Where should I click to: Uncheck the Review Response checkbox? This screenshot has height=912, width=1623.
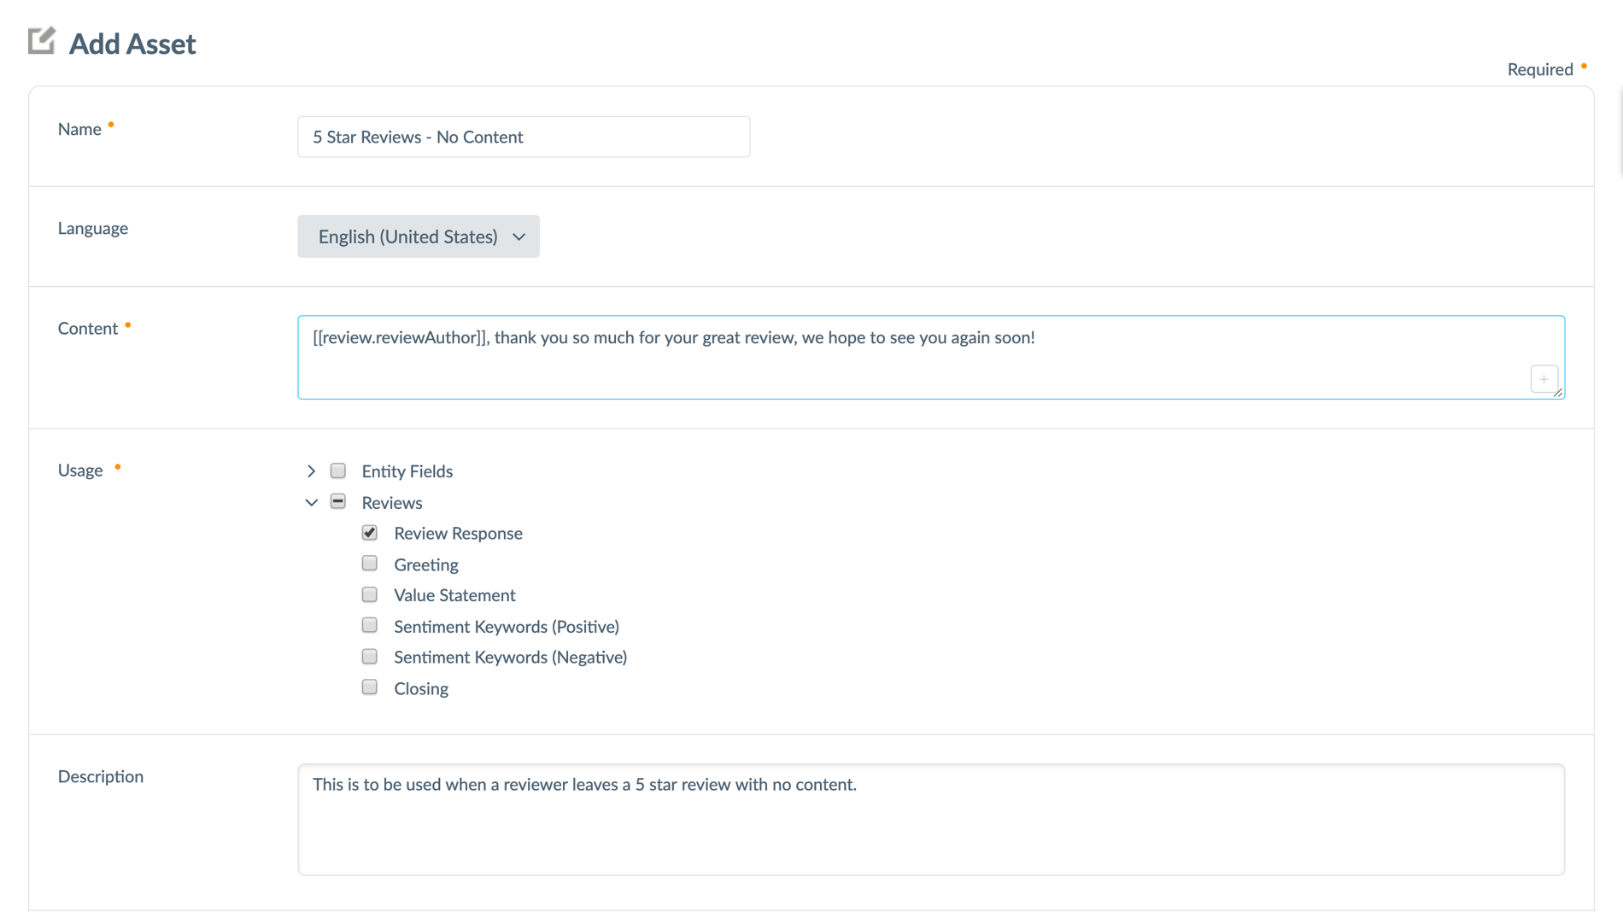coord(370,533)
